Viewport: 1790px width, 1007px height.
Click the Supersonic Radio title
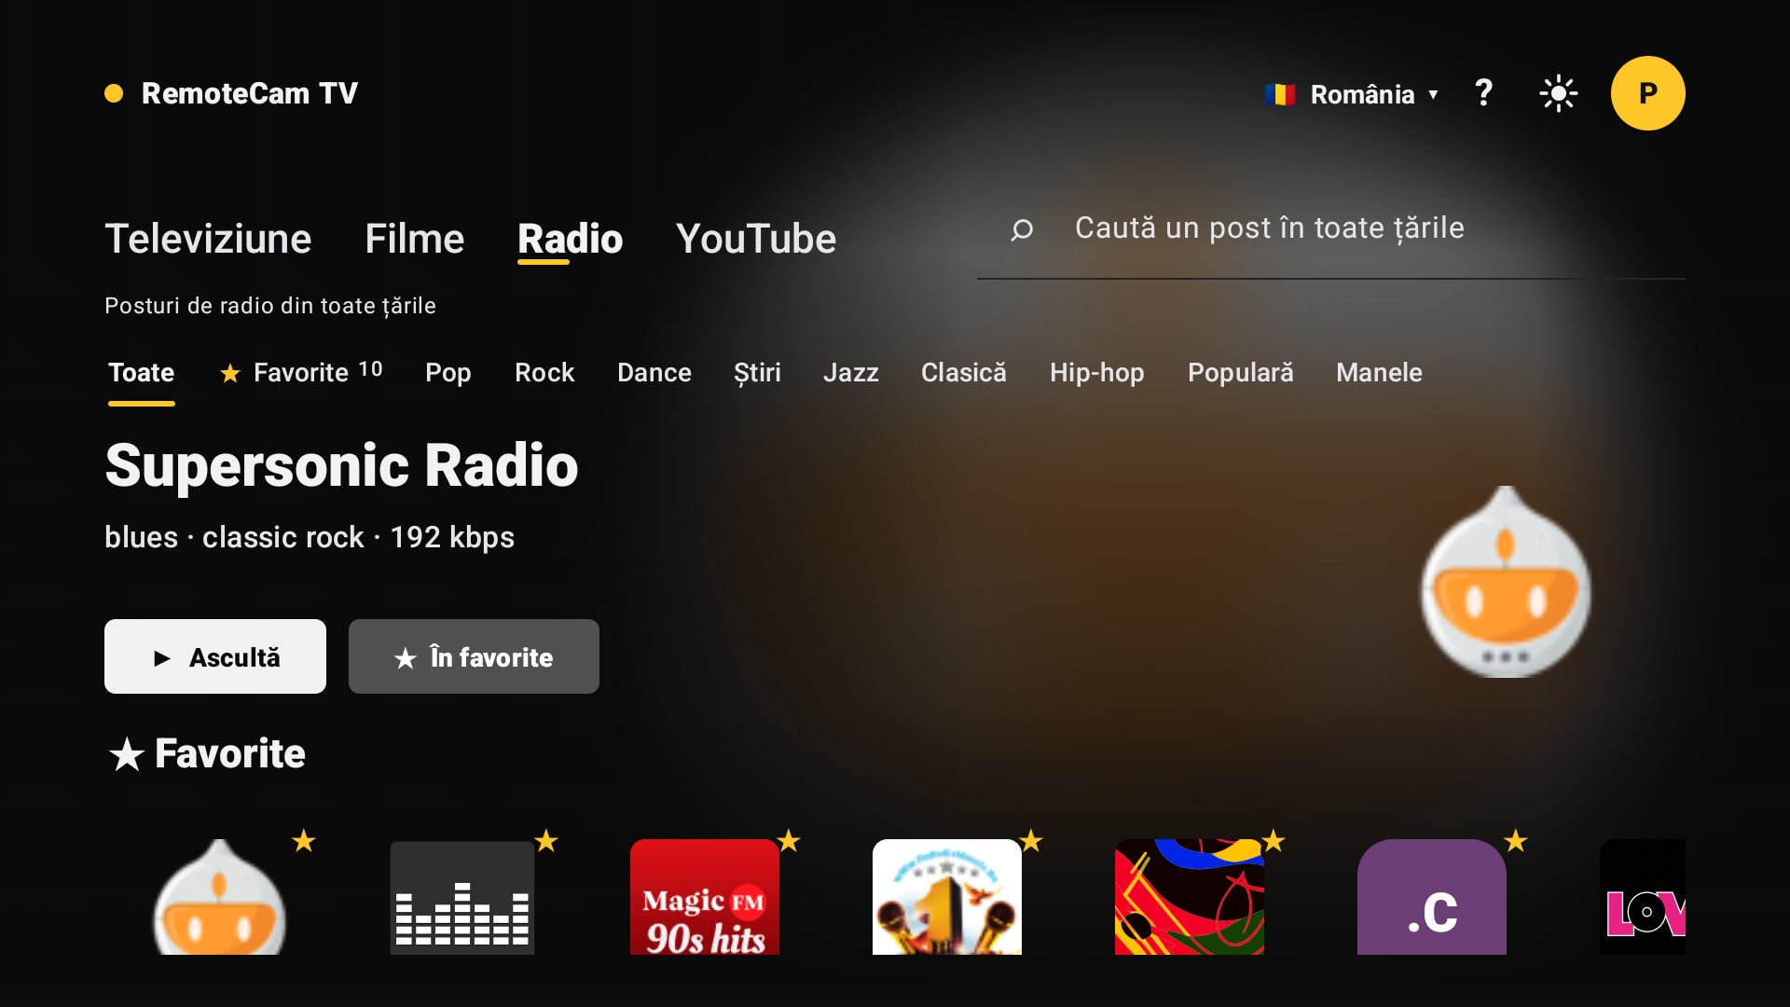341,465
